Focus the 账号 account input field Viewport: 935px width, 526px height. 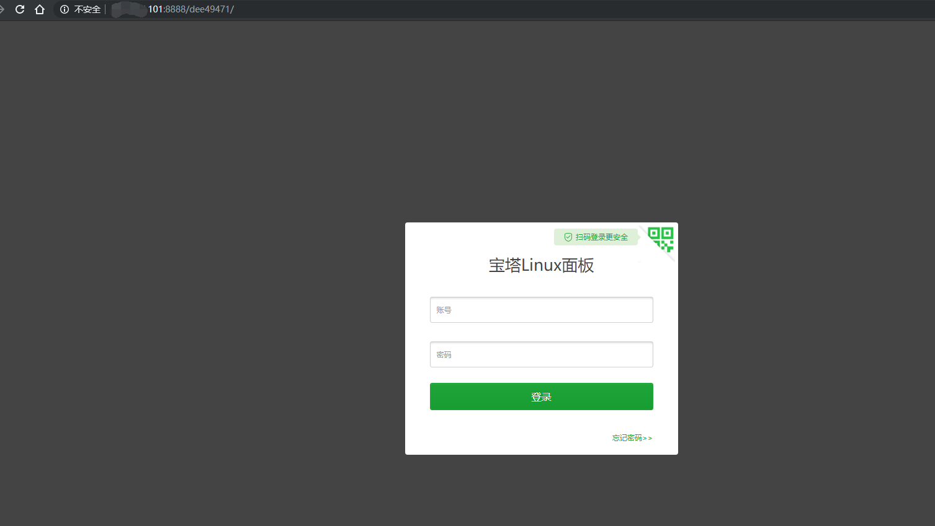coord(541,310)
